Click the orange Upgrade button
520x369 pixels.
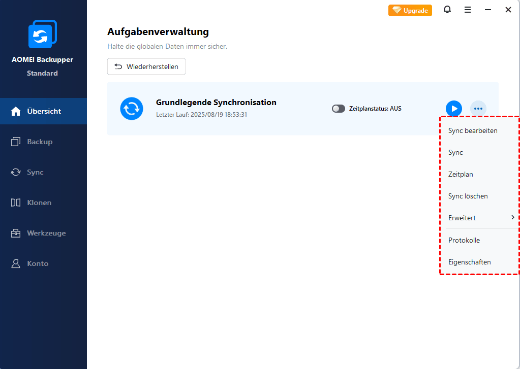click(x=410, y=10)
